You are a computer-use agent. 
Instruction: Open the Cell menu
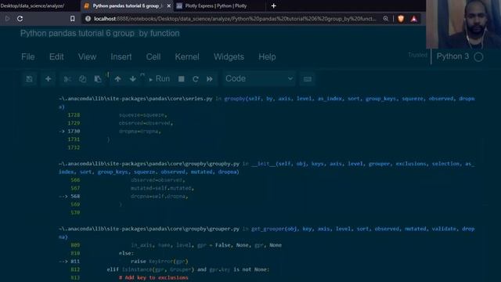(153, 56)
